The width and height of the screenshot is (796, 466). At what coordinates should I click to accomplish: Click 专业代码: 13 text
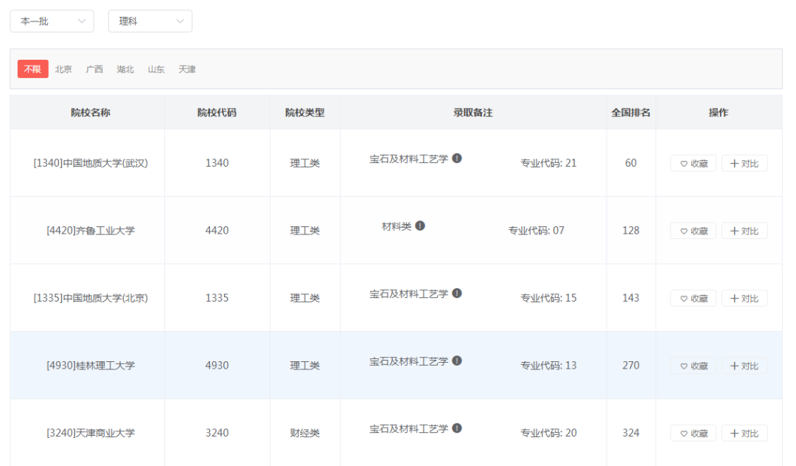click(x=548, y=366)
